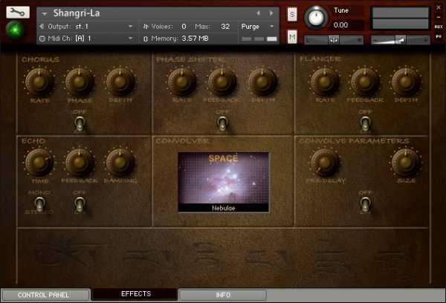446x303 pixels.
Task: Click the AUX button at right edge
Action: click(439, 27)
